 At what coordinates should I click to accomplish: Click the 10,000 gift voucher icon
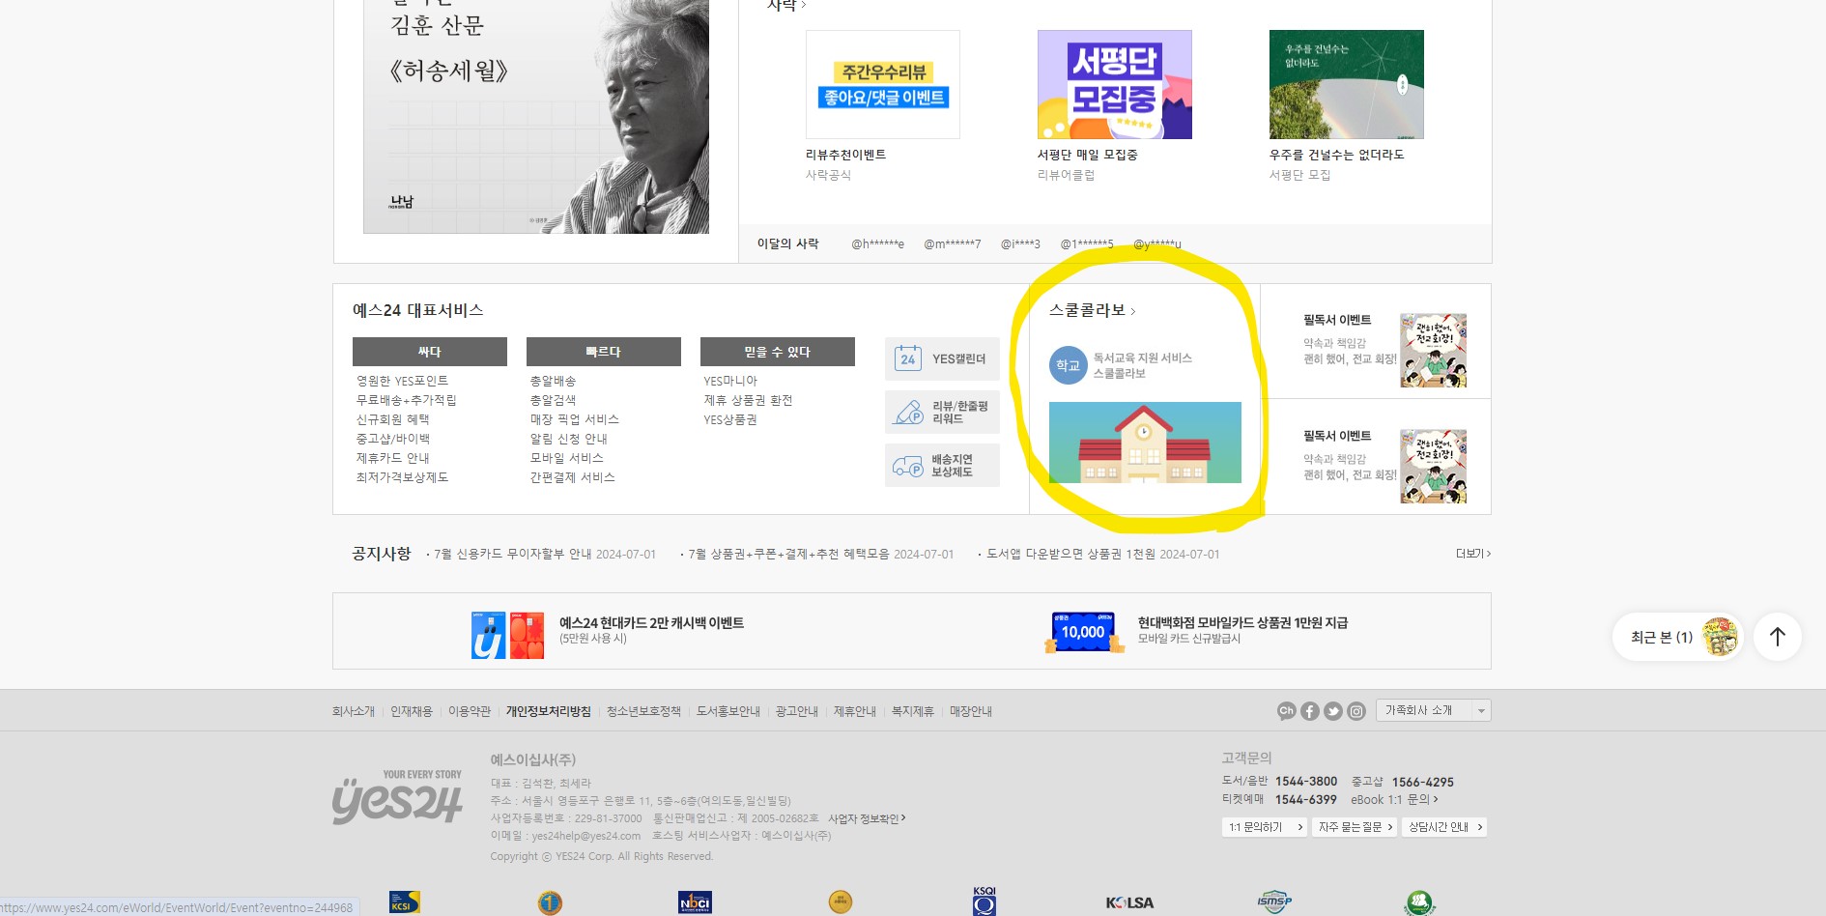[1084, 632]
